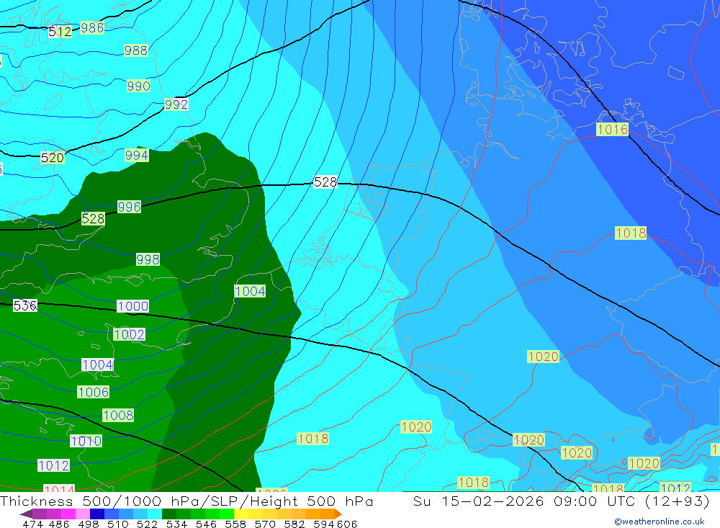Select the purple arrow tip of legend

pos(26,514)
